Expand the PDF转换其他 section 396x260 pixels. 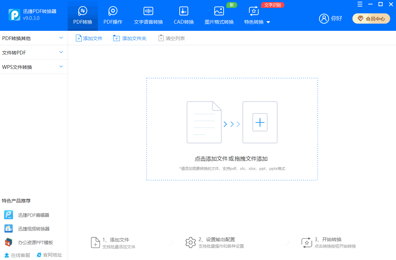pyautogui.click(x=61, y=38)
